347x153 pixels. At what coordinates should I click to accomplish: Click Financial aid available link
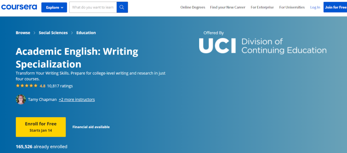pyautogui.click(x=91, y=127)
